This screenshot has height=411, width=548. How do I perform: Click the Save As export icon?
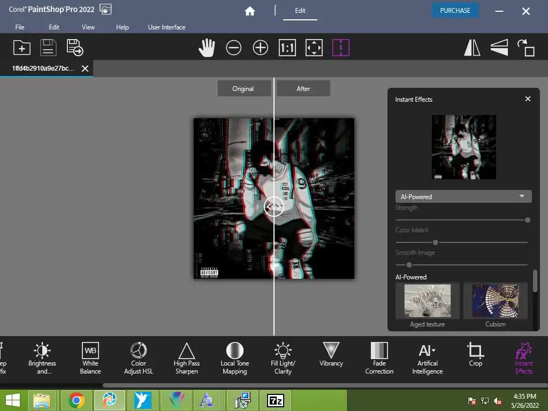click(75, 48)
